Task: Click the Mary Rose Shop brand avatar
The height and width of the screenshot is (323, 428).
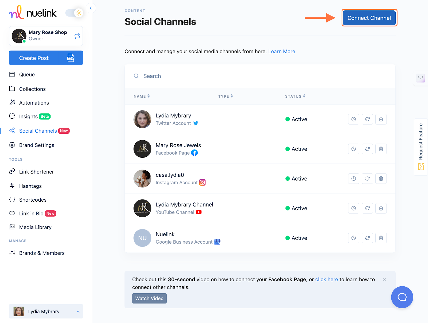Action: [19, 36]
